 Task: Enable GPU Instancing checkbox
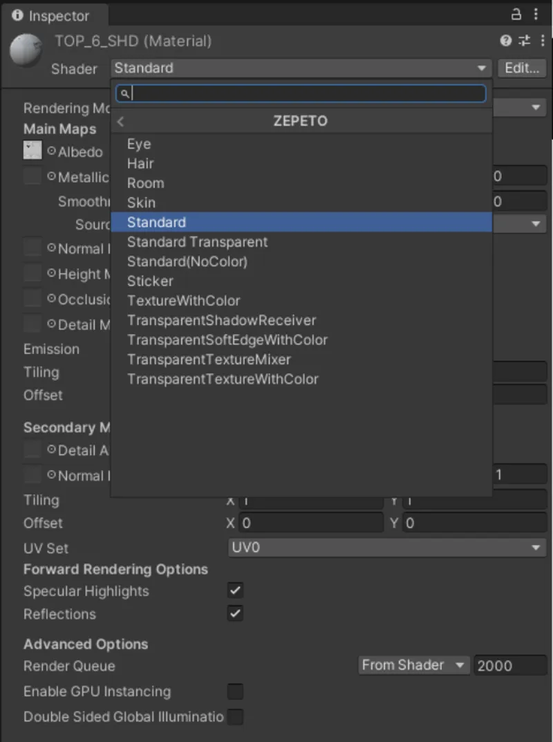235,691
